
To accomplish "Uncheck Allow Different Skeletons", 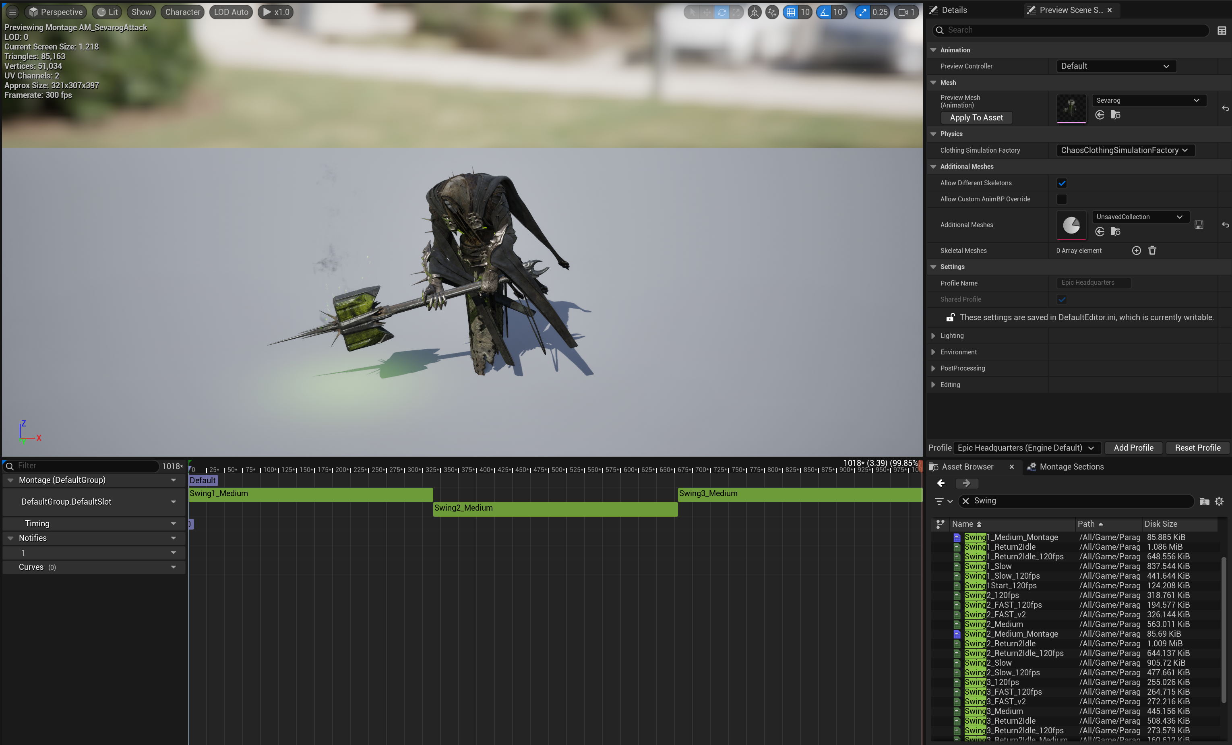I will [1062, 183].
